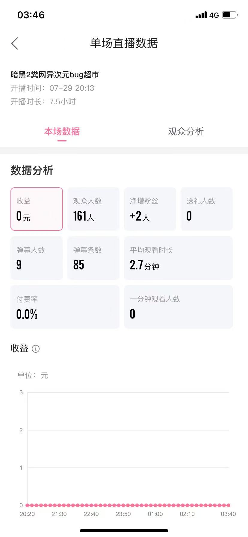Click the chart point at 20:20
248x537 pixels.
pyautogui.click(x=27, y=505)
